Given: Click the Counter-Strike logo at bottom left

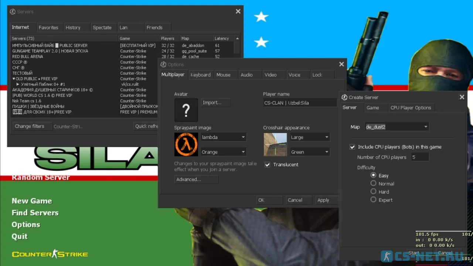Looking at the screenshot, I should tap(50, 254).
